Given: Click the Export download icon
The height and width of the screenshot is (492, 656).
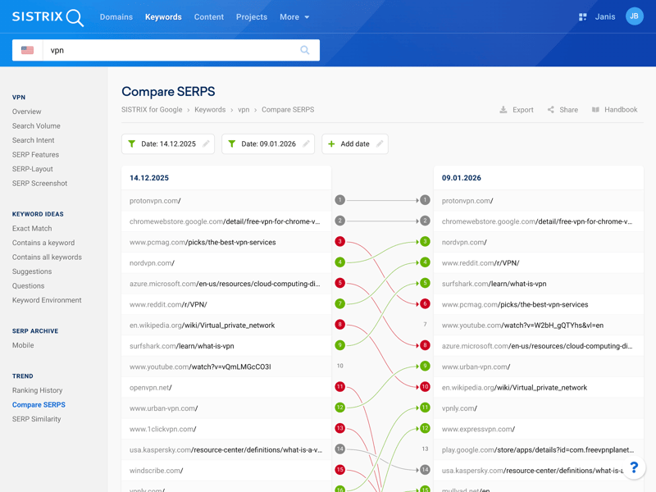Looking at the screenshot, I should pos(503,110).
